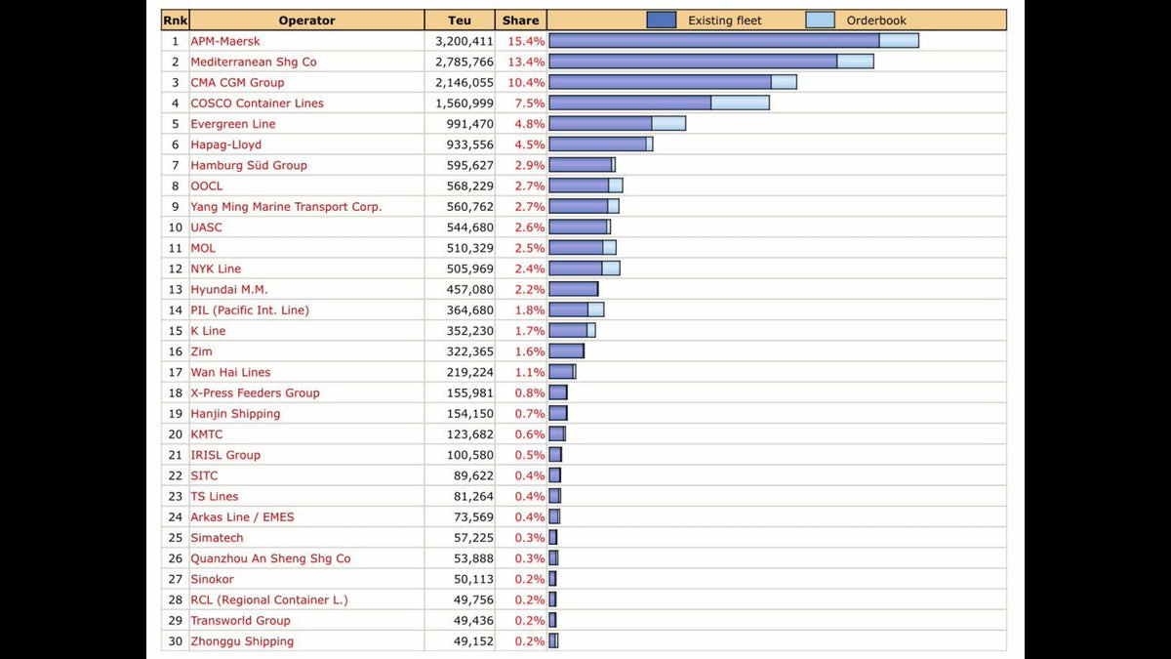This screenshot has height=659, width=1171.
Task: Open the NYK Line link
Action: point(216,268)
